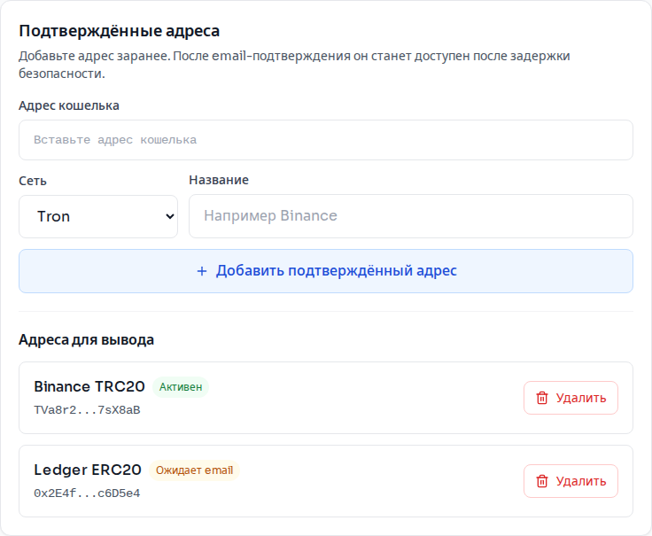Click the Ledger ERC20 title
The image size is (652, 536).
88,470
